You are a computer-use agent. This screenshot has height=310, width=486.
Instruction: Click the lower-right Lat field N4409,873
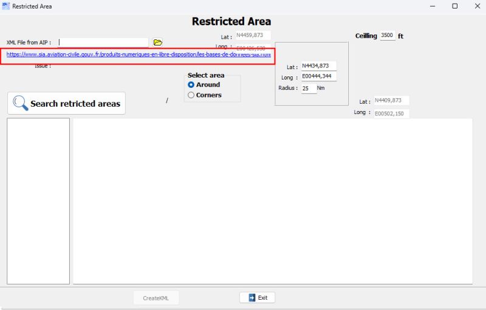(391, 101)
